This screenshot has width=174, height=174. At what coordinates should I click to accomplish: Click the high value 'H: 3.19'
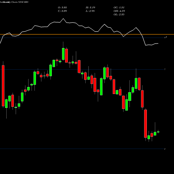[x=90, y=8]
